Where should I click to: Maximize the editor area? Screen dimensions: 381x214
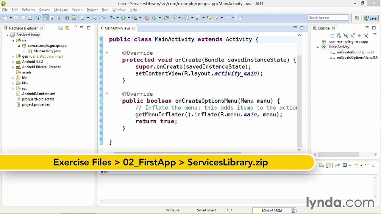point(302,28)
